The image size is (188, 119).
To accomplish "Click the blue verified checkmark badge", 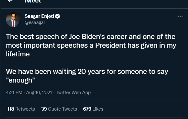I will (58, 16).
